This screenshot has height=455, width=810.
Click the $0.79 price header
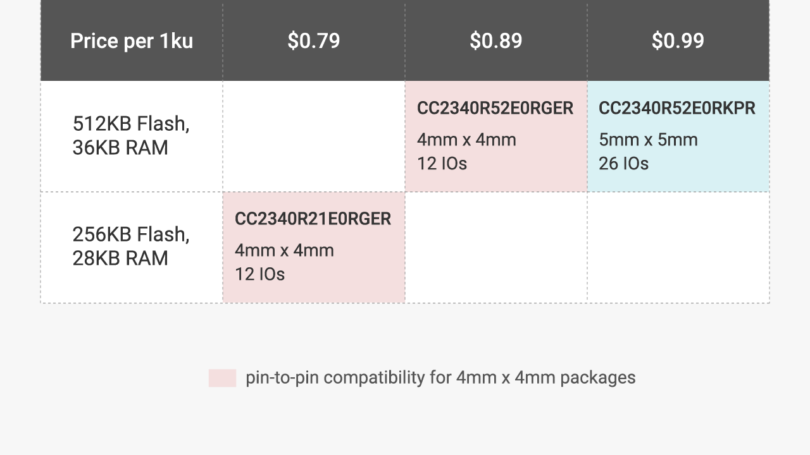(x=314, y=41)
